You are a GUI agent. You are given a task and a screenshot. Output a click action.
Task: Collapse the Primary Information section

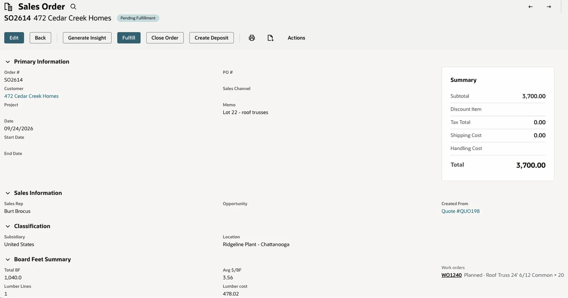[8, 62]
